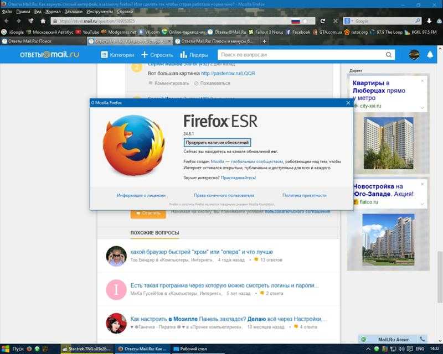
Task: Reload the page with the refresh icon
Action: pyautogui.click(x=323, y=21)
